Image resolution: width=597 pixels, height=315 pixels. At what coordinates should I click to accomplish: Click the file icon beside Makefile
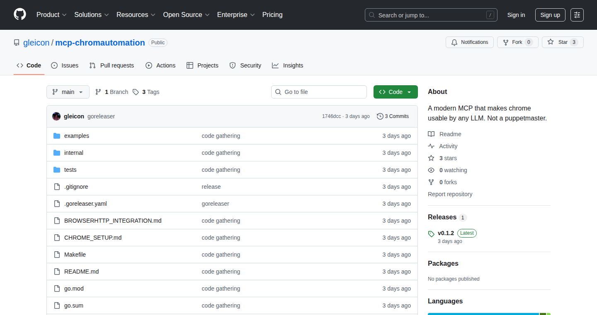coord(57,255)
